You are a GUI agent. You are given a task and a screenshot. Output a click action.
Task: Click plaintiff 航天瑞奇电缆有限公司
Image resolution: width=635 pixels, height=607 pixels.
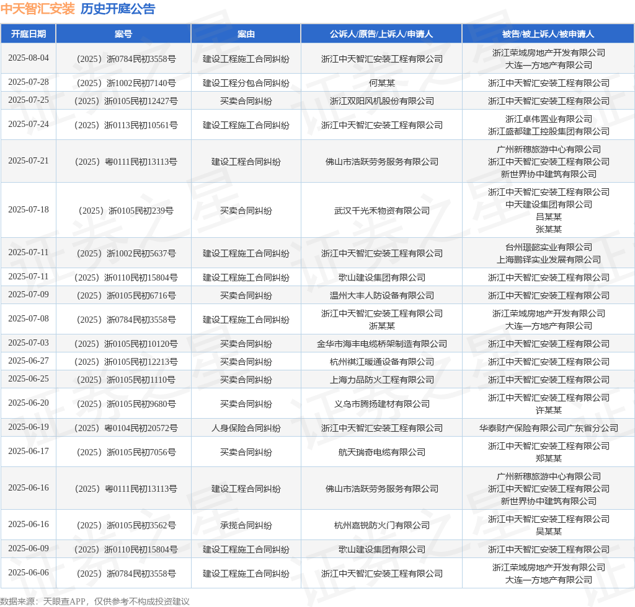click(x=381, y=453)
